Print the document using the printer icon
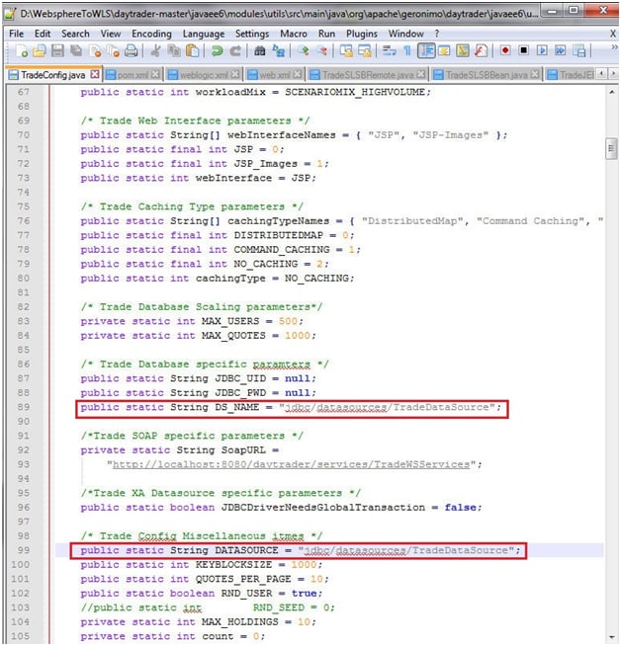This screenshot has height=646, width=621. point(132,50)
